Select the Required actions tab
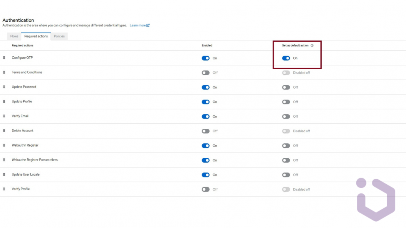406x228 pixels. click(x=36, y=36)
